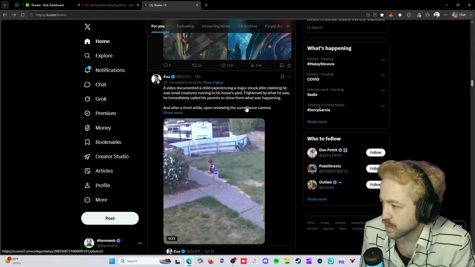475x267 pixels.
Task: Open the Premium page
Action: (100, 113)
